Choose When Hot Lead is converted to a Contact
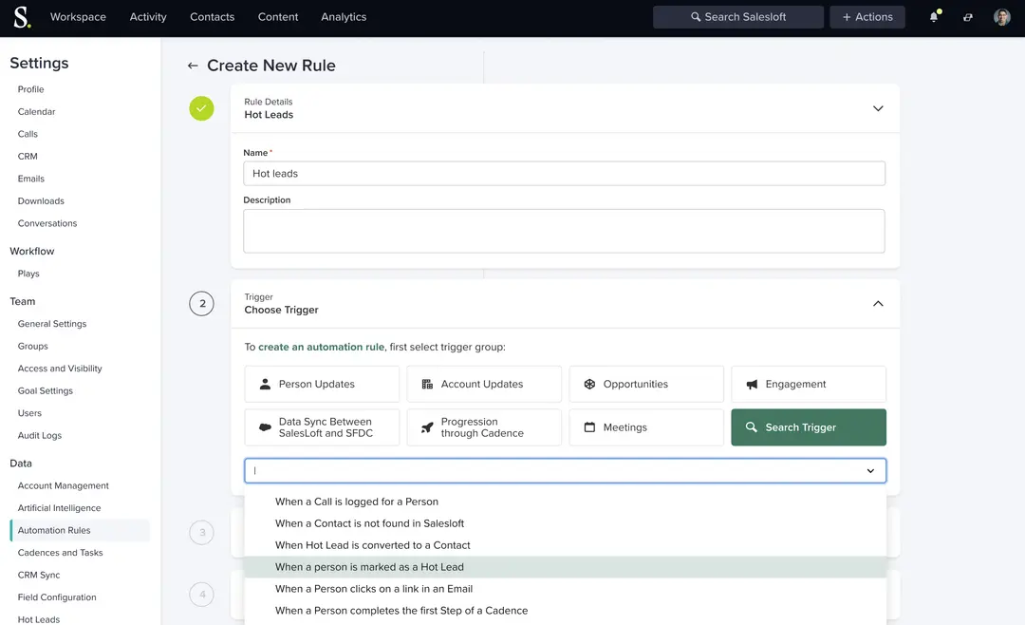 tap(565, 545)
